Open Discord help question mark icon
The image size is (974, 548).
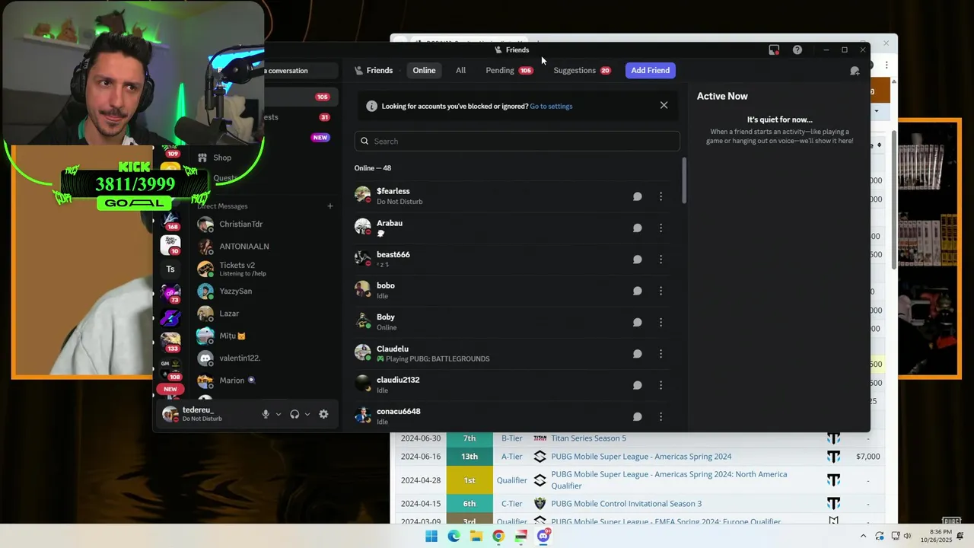(x=797, y=49)
